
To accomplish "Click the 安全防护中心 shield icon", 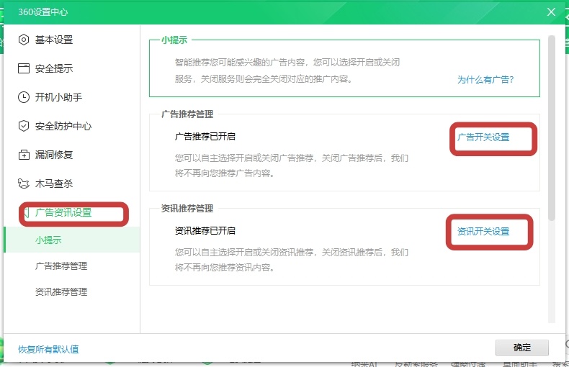I will [x=24, y=126].
